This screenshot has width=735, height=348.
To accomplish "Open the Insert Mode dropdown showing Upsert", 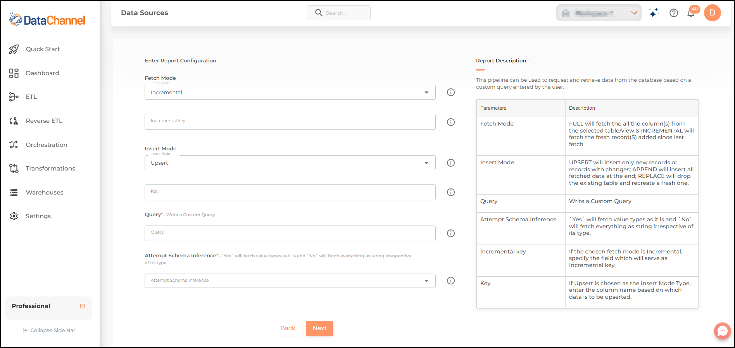I will 290,163.
